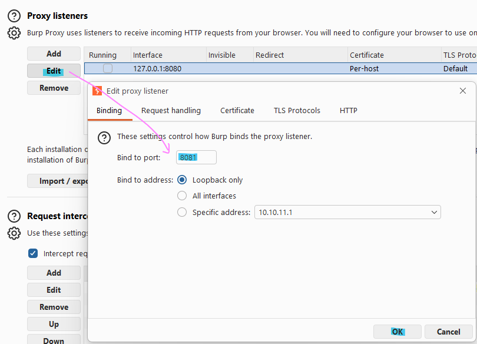Screen dimensions: 477x344
Task: Click Add under Request interception rules
Action: 54,273
